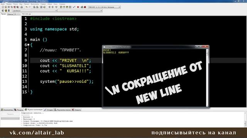
Task: Switch to the Классы side tab
Action: click(10, 14)
